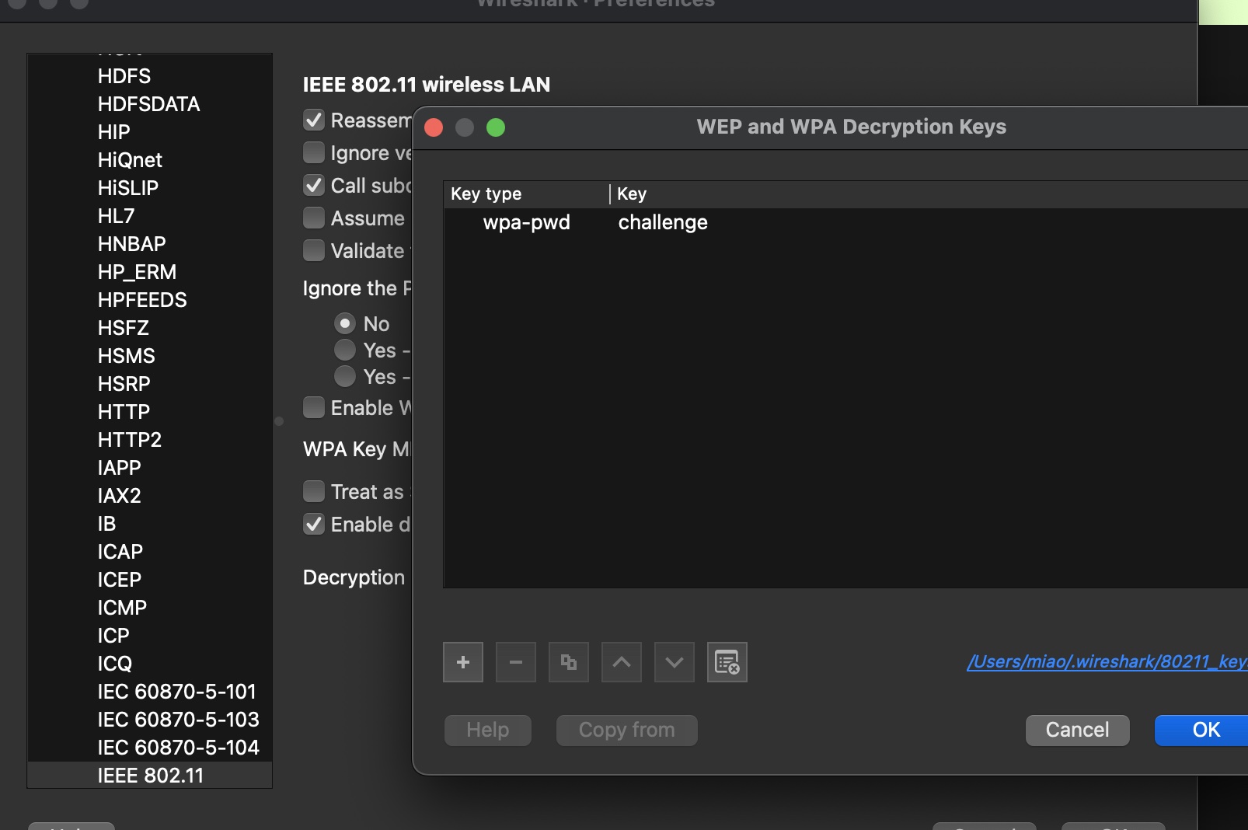Clear all decryption key entries
The image size is (1248, 830).
tap(727, 662)
